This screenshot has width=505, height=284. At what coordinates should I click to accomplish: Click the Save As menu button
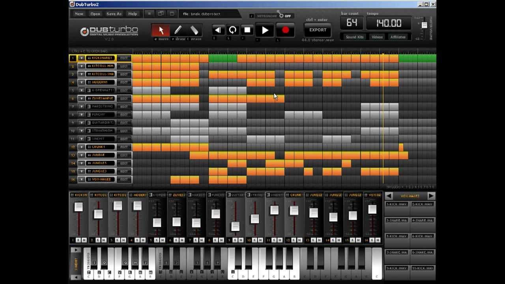(x=114, y=14)
